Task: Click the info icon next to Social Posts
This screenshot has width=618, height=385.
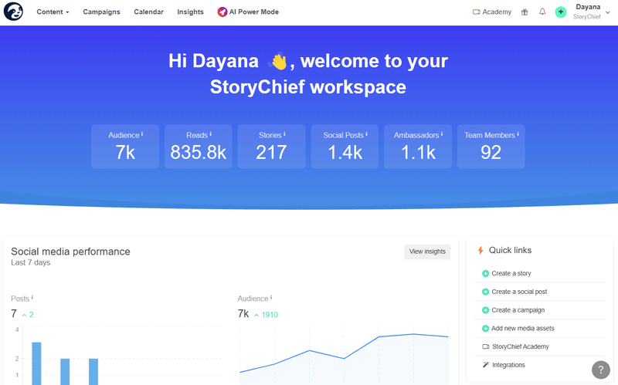Action: point(366,134)
